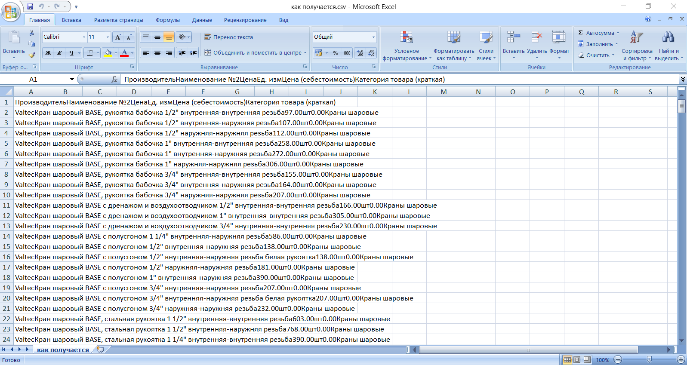Switch to the Рецензирование tab

245,20
